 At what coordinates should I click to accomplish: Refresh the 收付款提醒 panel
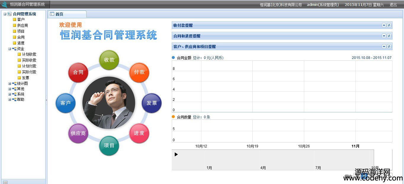click(389, 25)
